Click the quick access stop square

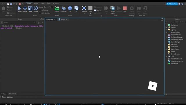point(20,4)
